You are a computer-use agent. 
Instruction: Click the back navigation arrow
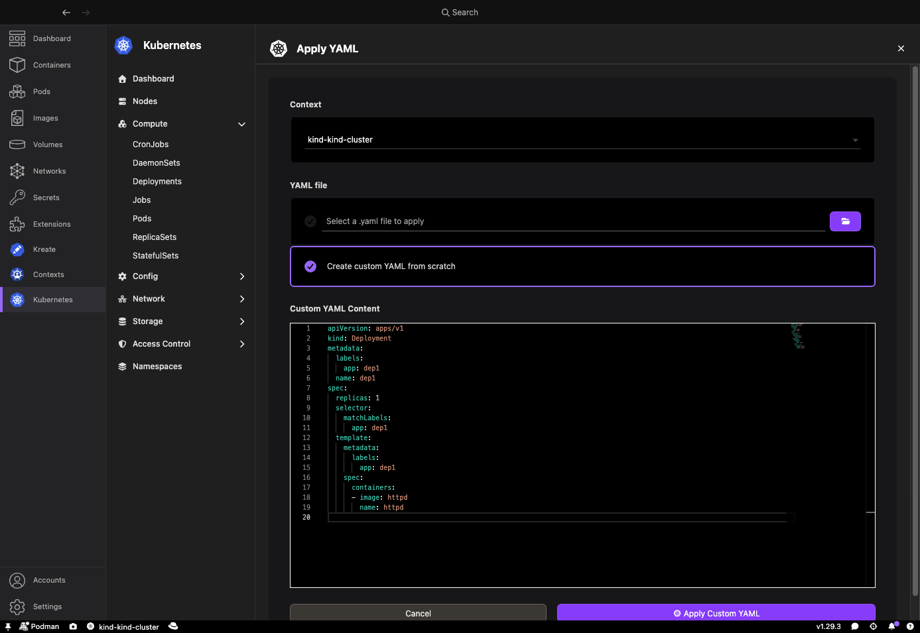click(x=66, y=13)
